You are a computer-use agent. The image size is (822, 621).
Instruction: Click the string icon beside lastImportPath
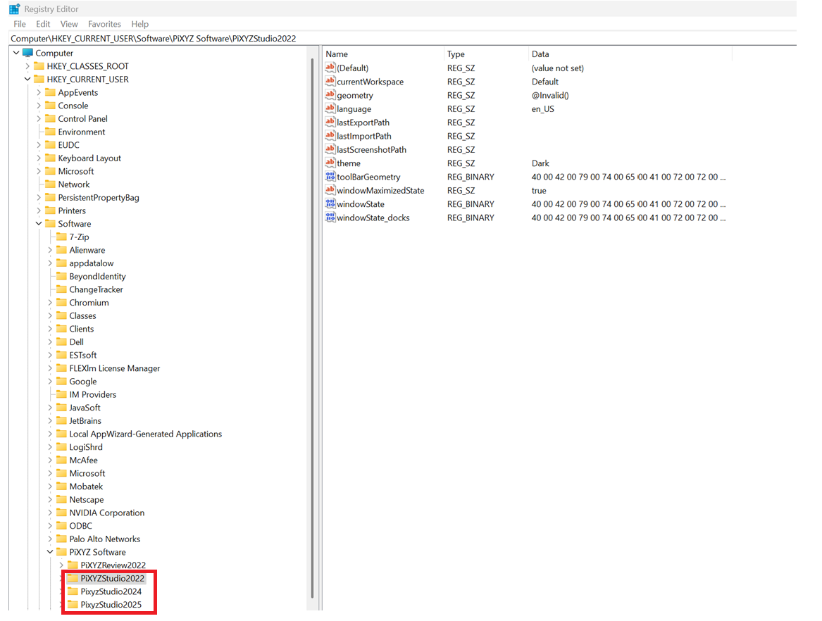click(x=330, y=136)
